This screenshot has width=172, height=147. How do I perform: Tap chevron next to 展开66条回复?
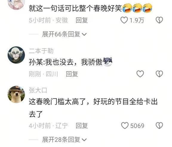click(x=84, y=34)
